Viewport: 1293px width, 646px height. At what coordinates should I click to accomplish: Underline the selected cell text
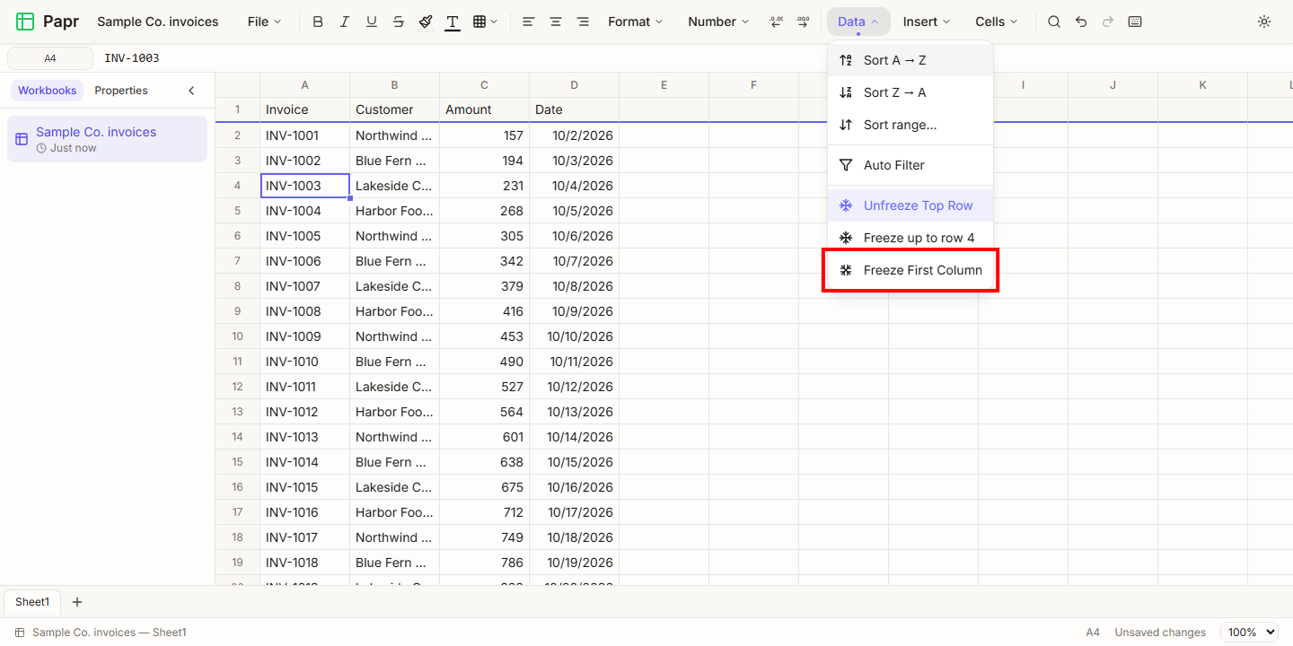[372, 22]
